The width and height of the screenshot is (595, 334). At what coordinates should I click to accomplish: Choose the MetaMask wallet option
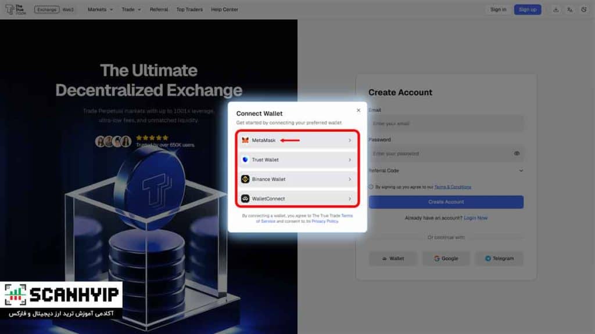click(x=297, y=140)
